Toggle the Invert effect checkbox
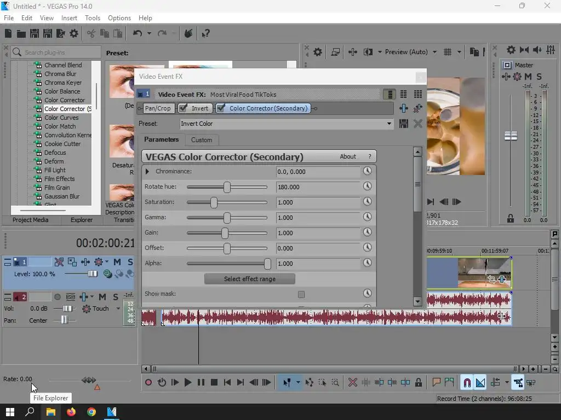Screen dimensions: 561x420 183,108
